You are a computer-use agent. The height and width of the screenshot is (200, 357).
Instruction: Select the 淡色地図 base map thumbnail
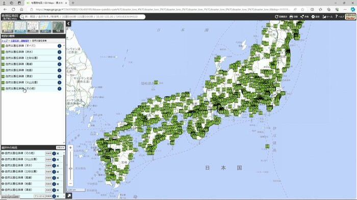[20, 27]
